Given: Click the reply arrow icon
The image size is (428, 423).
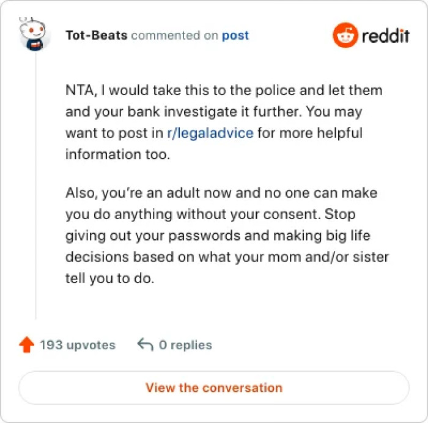Looking at the screenshot, I should pos(145,345).
